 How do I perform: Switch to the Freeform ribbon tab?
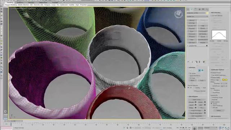pyautogui.click(x=20, y=3)
